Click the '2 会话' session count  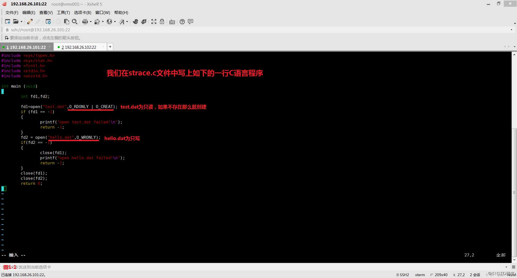[475, 275]
